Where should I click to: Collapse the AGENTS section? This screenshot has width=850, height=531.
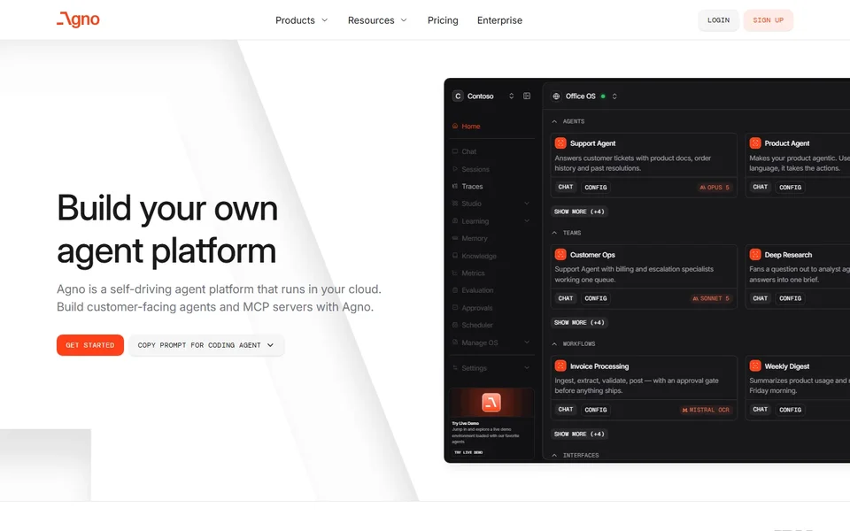[554, 121]
